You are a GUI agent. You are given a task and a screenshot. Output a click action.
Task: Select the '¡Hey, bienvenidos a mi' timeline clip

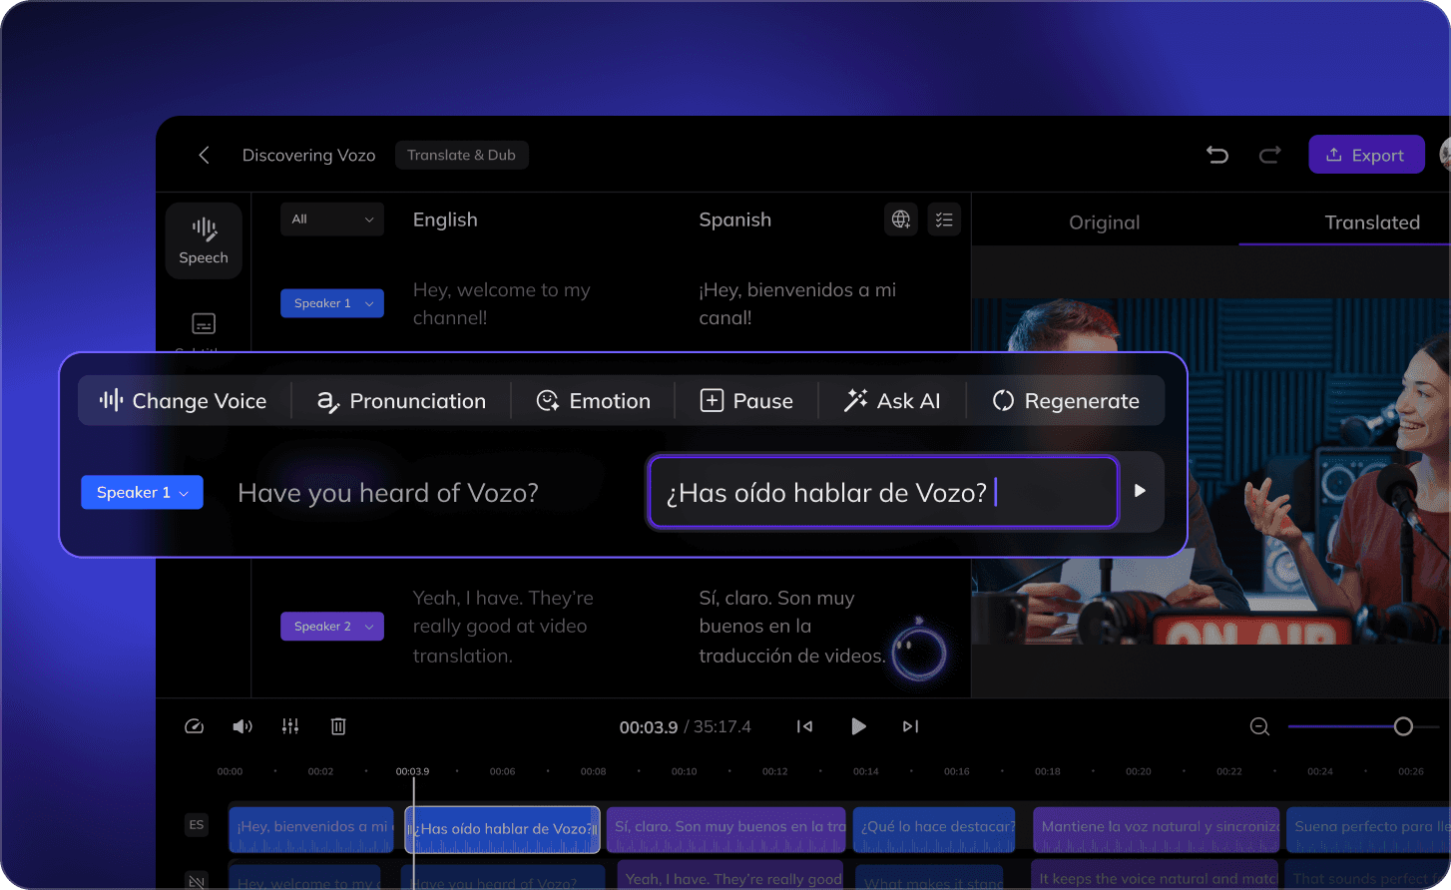pyautogui.click(x=311, y=829)
